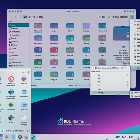Open the Cloud folder

(x=70, y=27)
